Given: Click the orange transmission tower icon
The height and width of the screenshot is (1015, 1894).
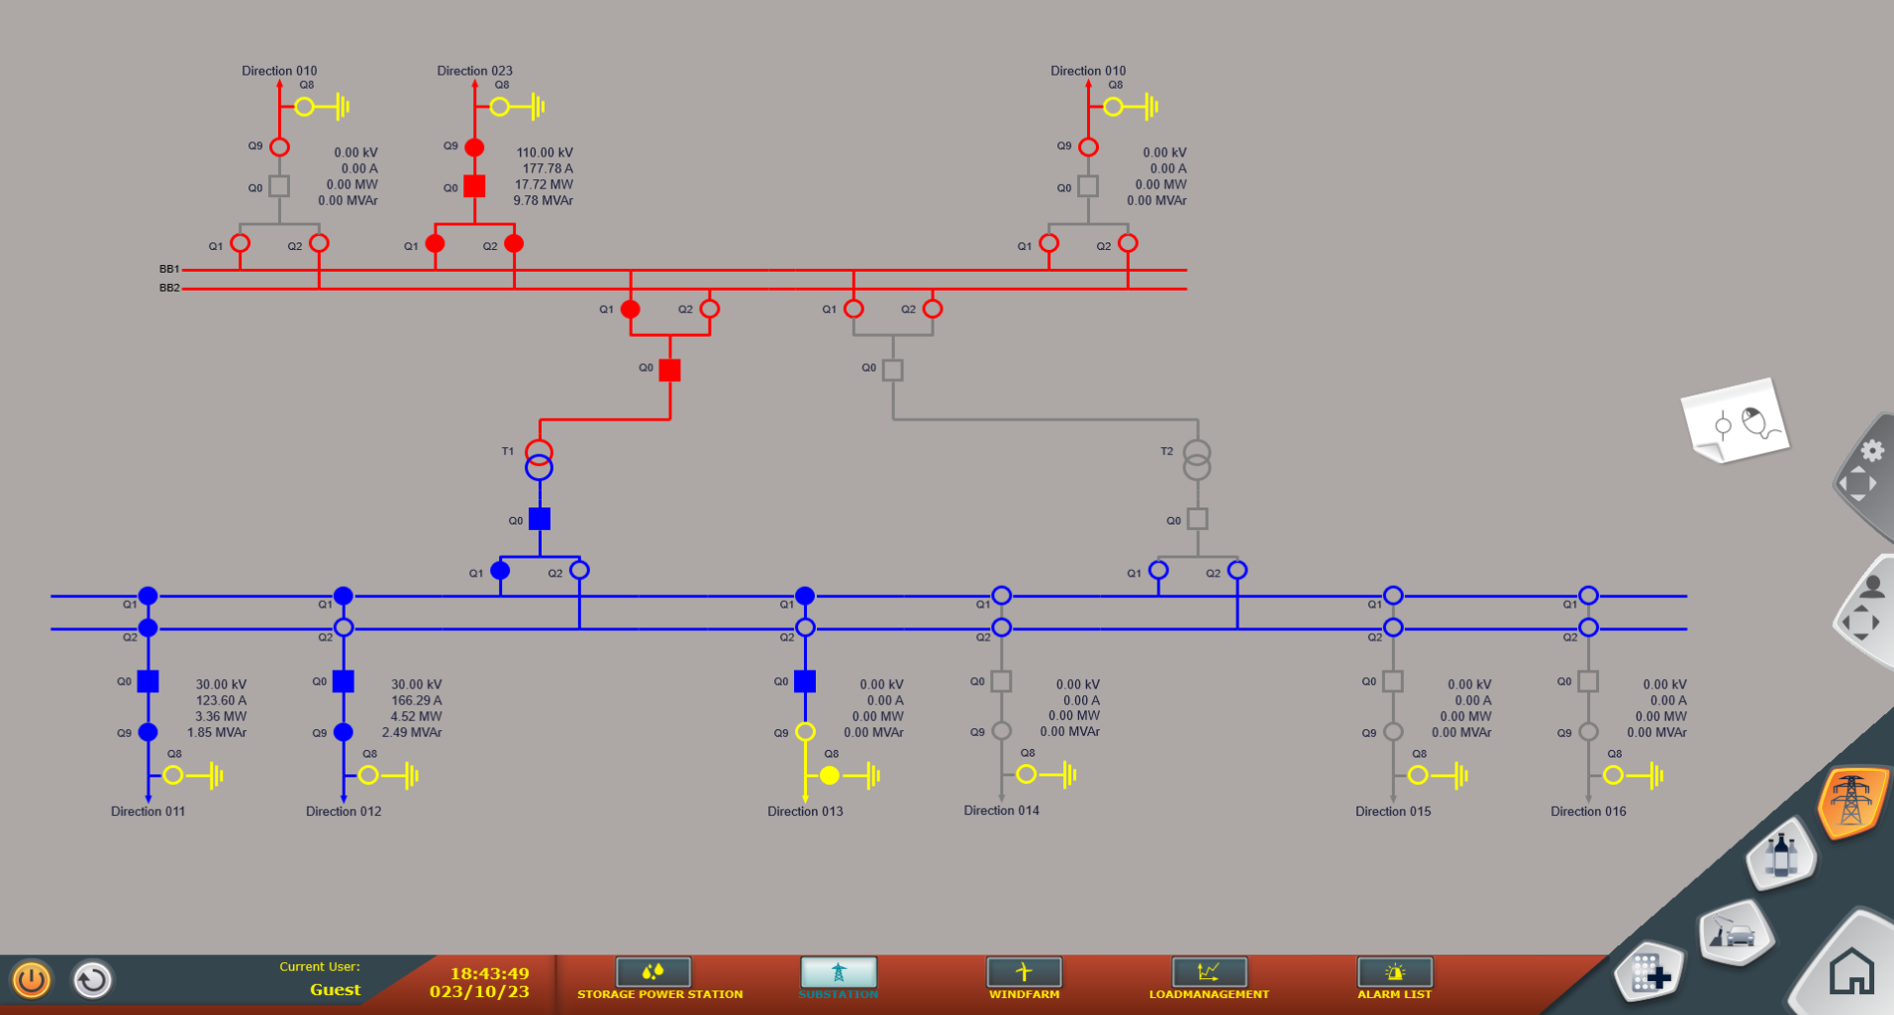Looking at the screenshot, I should [1852, 800].
